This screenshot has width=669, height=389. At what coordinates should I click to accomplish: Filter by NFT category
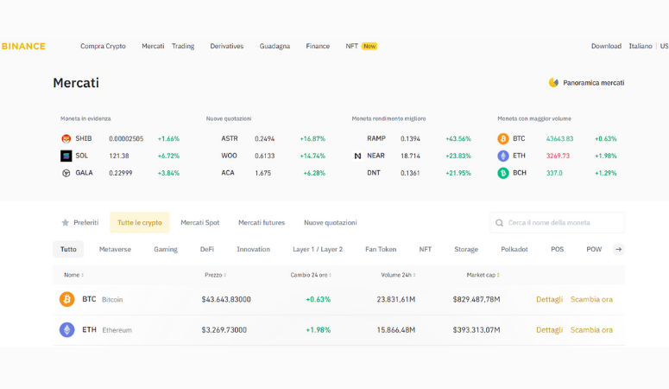[x=425, y=249]
